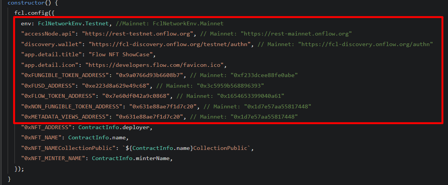This screenshot has width=448, height=185.
Task: Click the constructor keyword
Action: coord(25,3)
